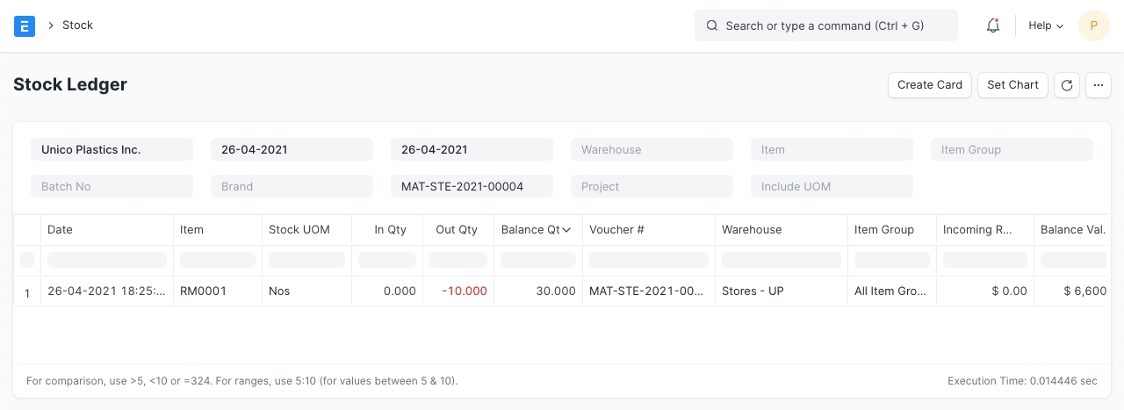The height and width of the screenshot is (410, 1124).
Task: Open the three-dots more options menu
Action: pos(1099,85)
